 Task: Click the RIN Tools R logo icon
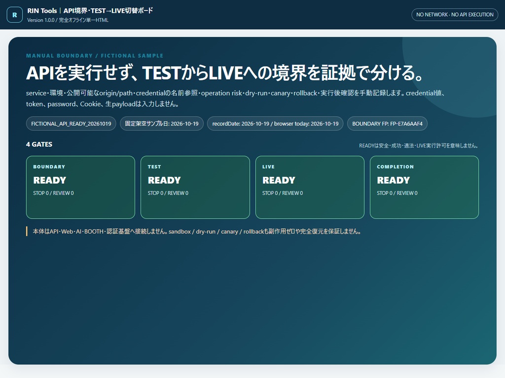pyautogui.click(x=15, y=15)
